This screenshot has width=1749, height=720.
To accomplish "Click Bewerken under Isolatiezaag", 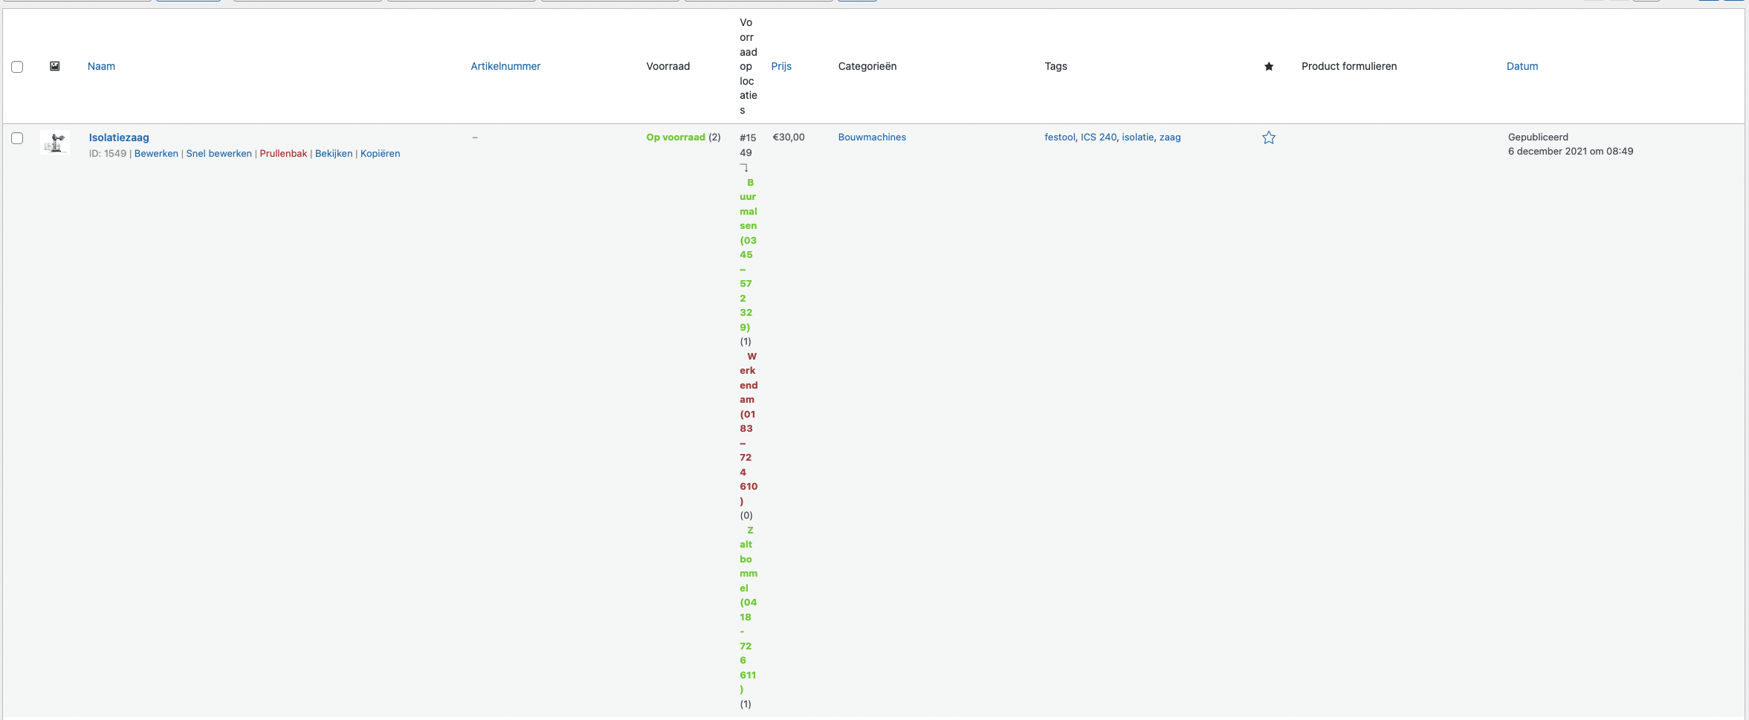I will (x=156, y=154).
